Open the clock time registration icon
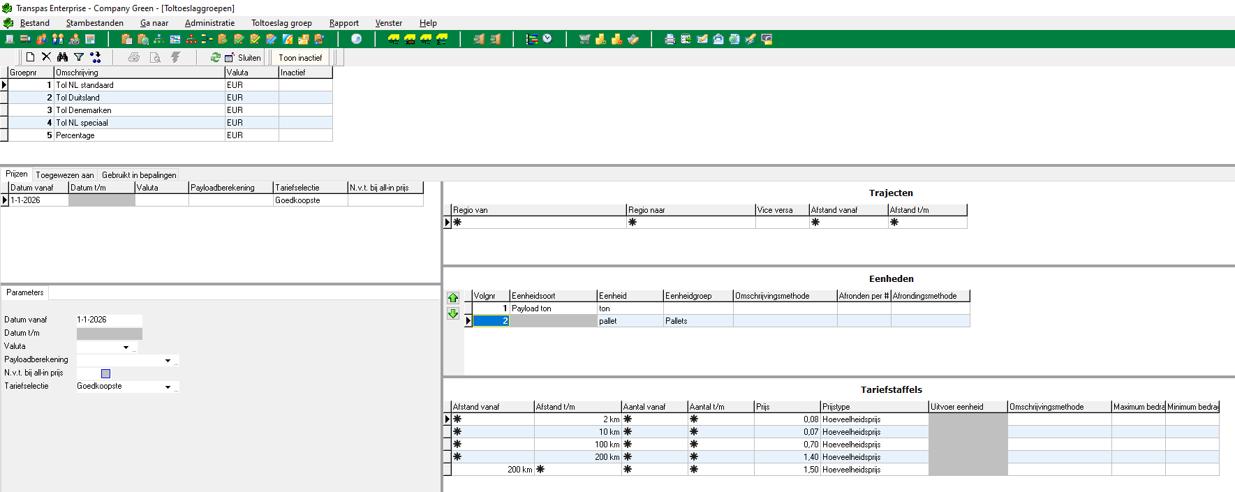This screenshot has height=492, width=1235. (547, 38)
